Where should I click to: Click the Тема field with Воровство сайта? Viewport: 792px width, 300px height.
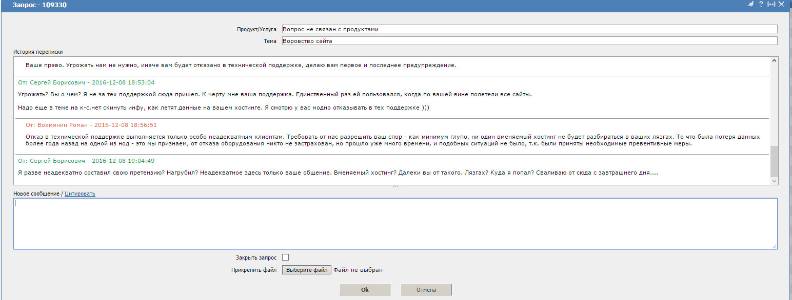[x=529, y=41]
